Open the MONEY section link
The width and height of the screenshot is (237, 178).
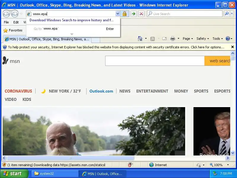pyautogui.click(x=181, y=91)
